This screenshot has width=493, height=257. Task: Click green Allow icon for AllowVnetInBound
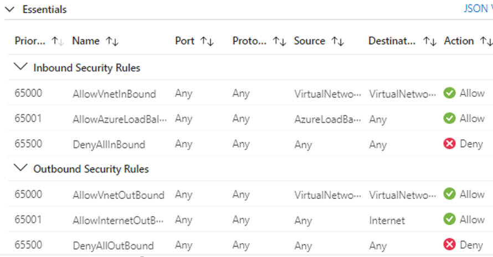pyautogui.click(x=450, y=93)
